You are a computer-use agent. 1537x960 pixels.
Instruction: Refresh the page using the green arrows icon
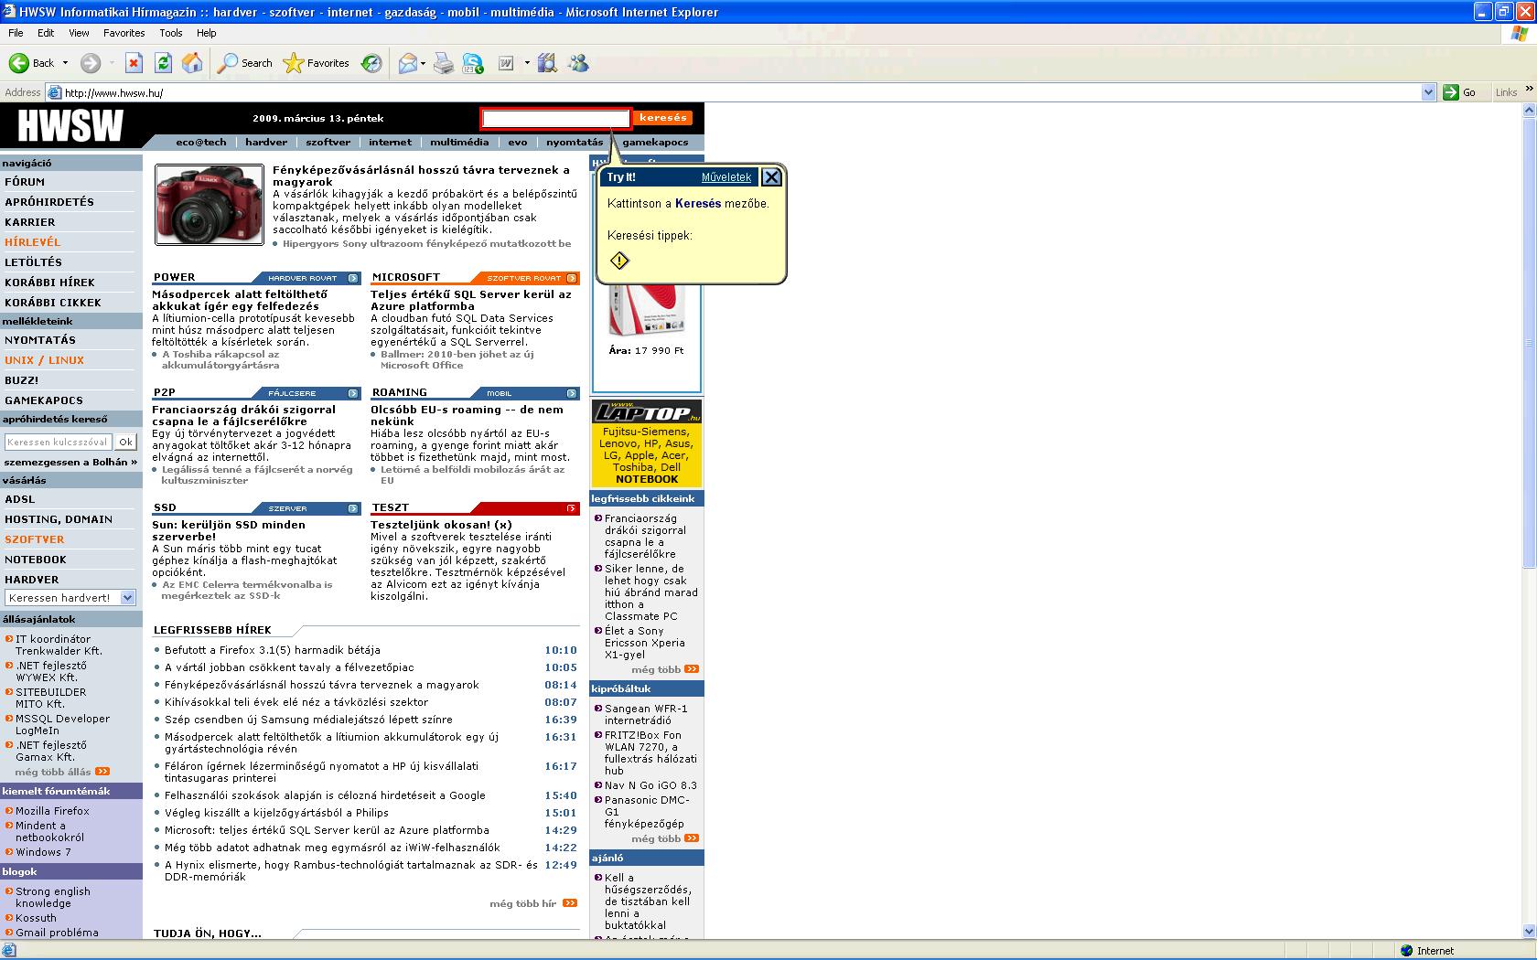coord(163,63)
